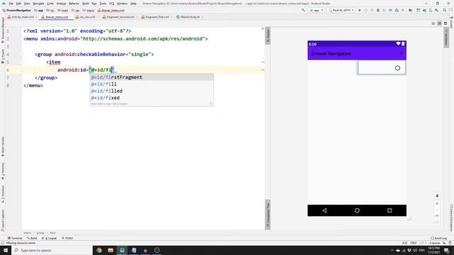Click the zoom-in plus in preview panel
The height and width of the screenshot is (255, 454).
pyautogui.click(x=437, y=203)
